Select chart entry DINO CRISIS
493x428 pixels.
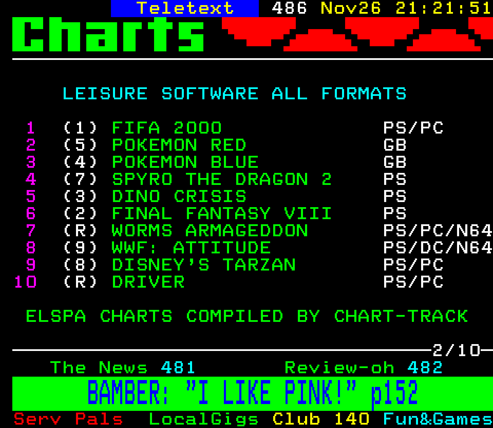[179, 197]
